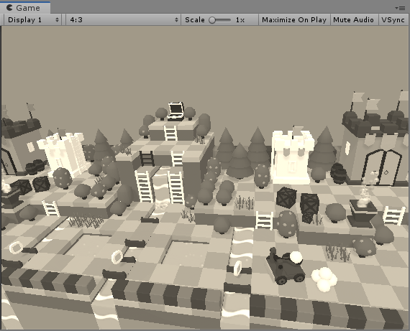Switch to the Game tab
Image resolution: width=410 pixels, height=331 pixels.
pyautogui.click(x=25, y=8)
